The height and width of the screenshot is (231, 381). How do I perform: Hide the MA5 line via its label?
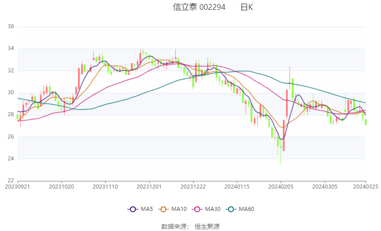147,209
